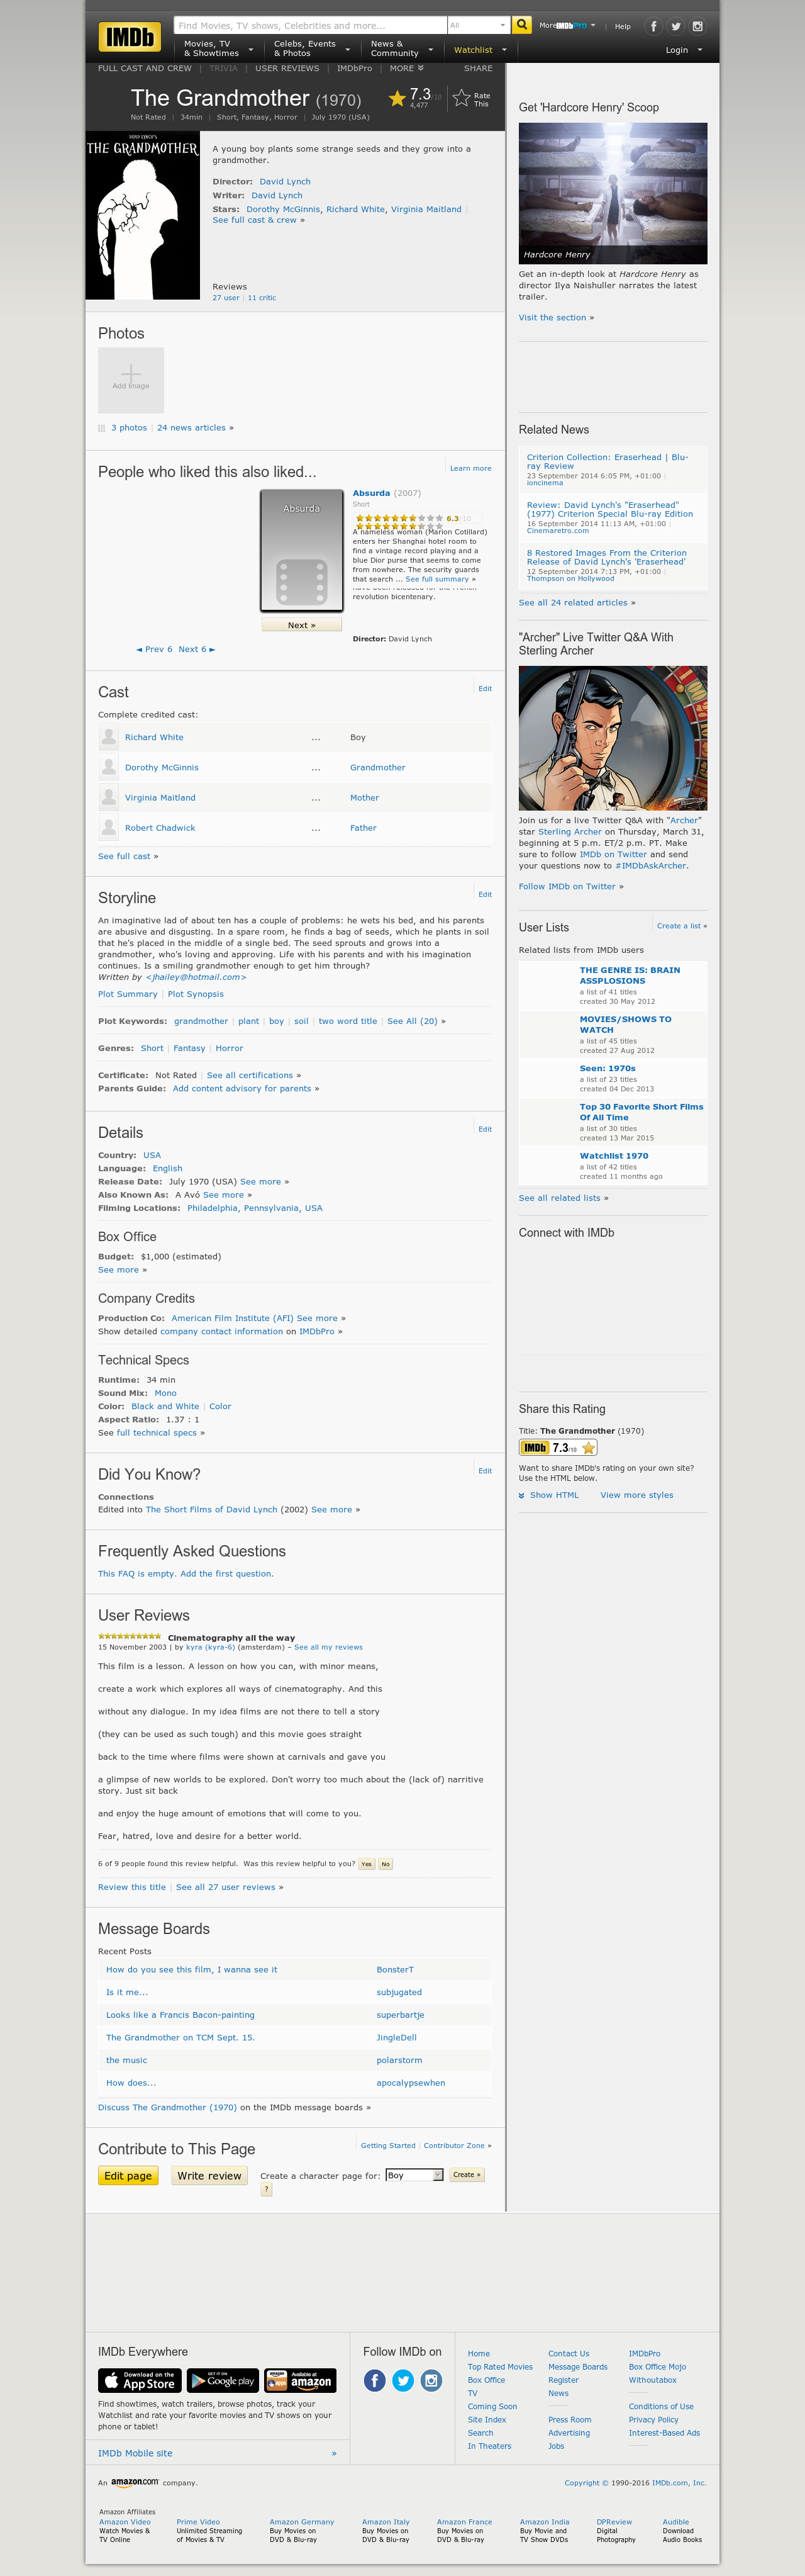Open the Sterling Archer illustration thumbnail

coord(613,738)
